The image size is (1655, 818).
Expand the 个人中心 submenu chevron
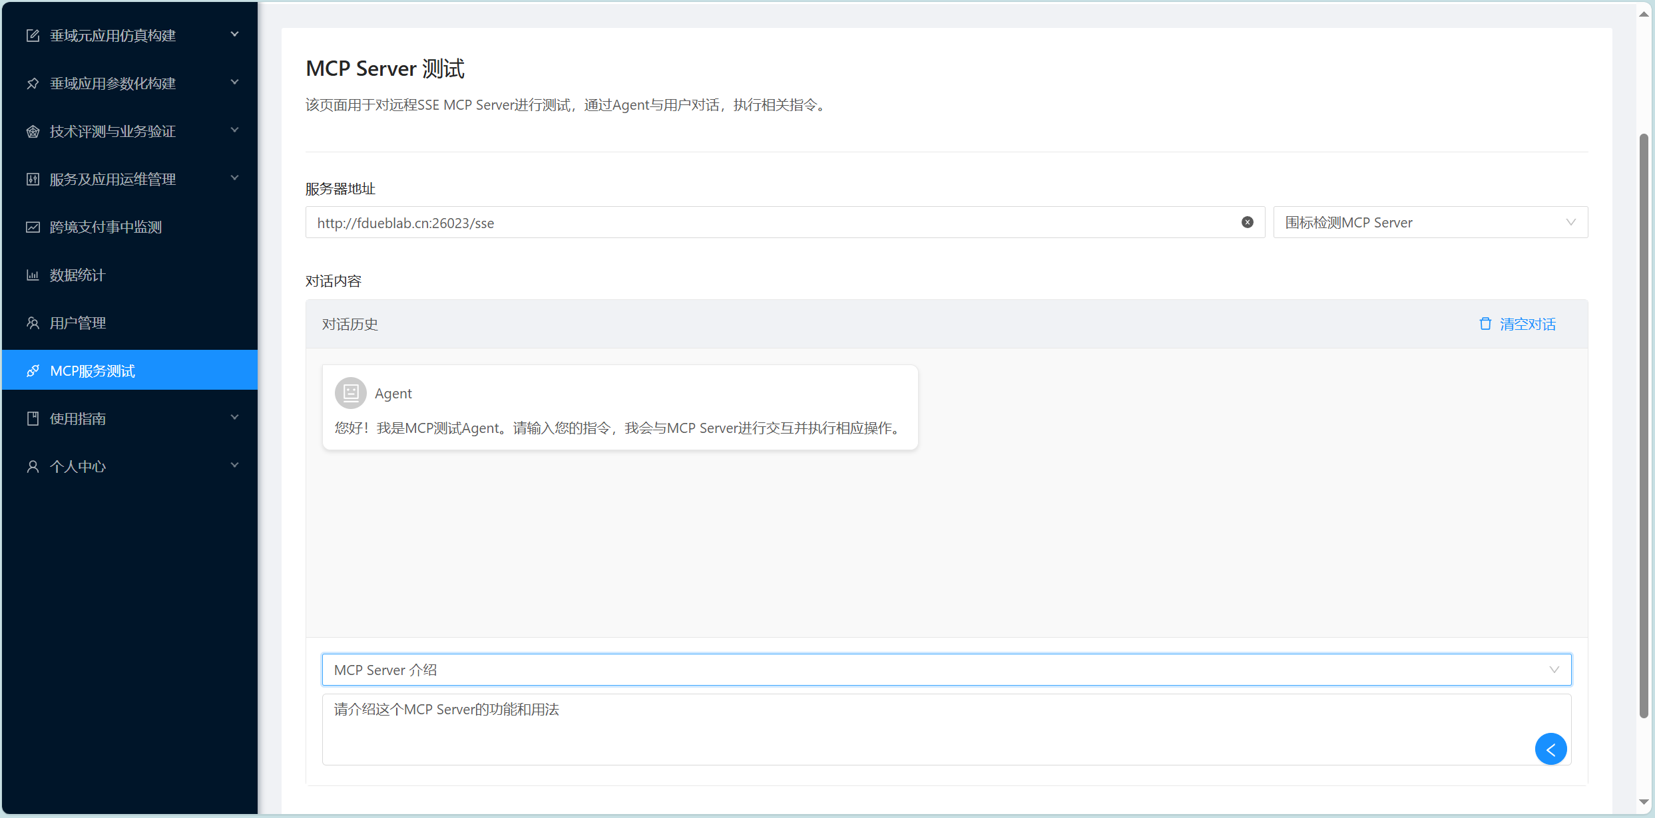click(234, 465)
